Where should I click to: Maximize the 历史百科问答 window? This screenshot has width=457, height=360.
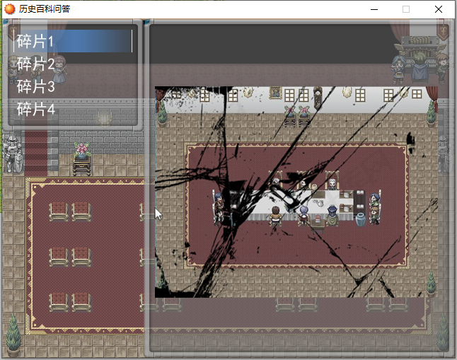point(406,9)
